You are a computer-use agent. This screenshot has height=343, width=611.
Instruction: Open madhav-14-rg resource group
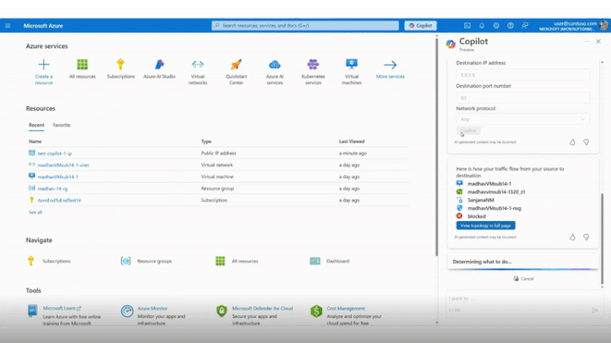[x=52, y=189]
